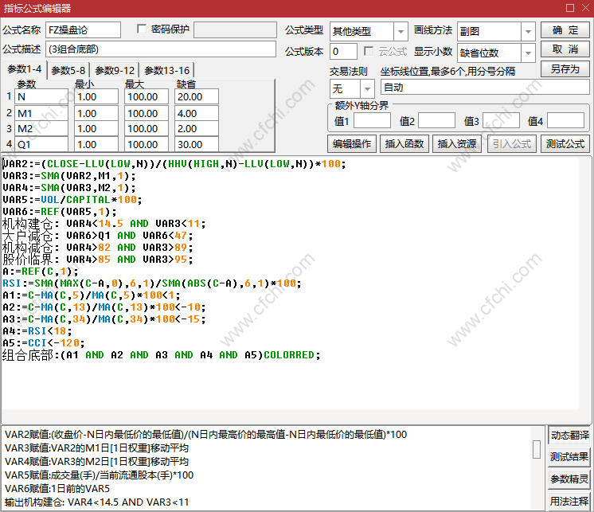Toggle the 云公式 checkbox
The image size is (594, 512).
coord(369,51)
